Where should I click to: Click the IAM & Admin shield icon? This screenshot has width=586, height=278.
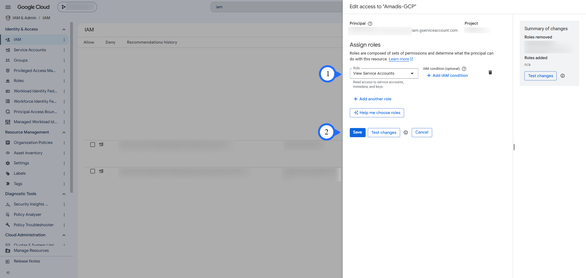(x=8, y=18)
